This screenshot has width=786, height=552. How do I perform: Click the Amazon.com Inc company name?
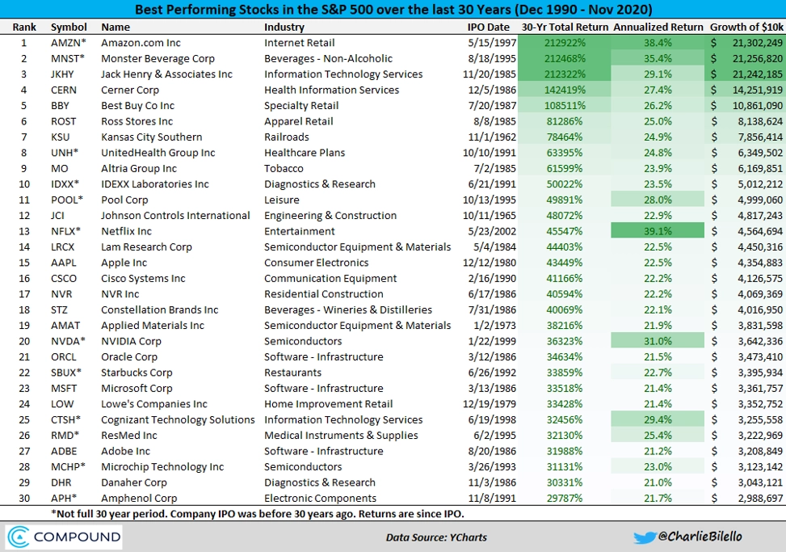coord(141,43)
